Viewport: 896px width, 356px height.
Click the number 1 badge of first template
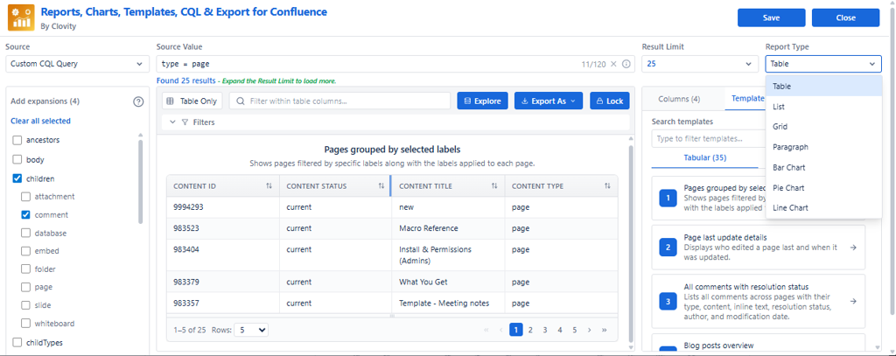coord(668,199)
